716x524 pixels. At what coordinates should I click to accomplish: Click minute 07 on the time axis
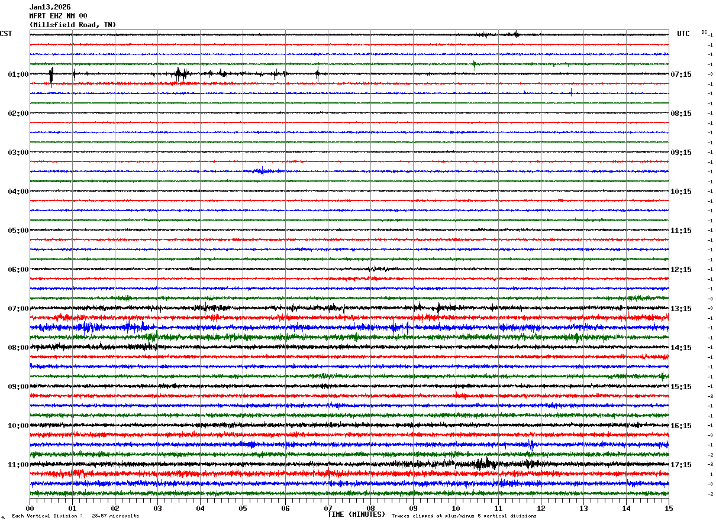(x=328, y=508)
